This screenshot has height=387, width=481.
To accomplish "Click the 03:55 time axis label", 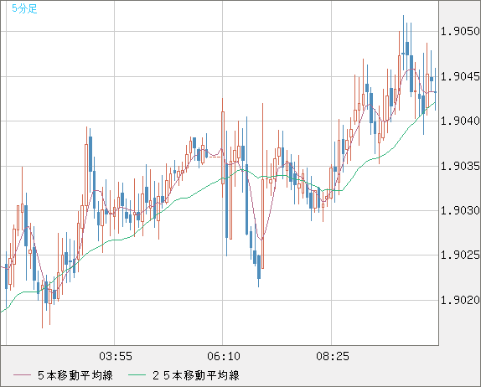I will point(116,356).
